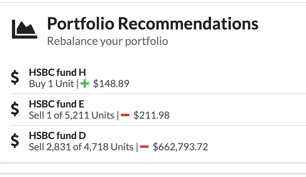306x177 pixels.
Task: Click the divider line below HSBC fund H
Action: coord(158,94)
